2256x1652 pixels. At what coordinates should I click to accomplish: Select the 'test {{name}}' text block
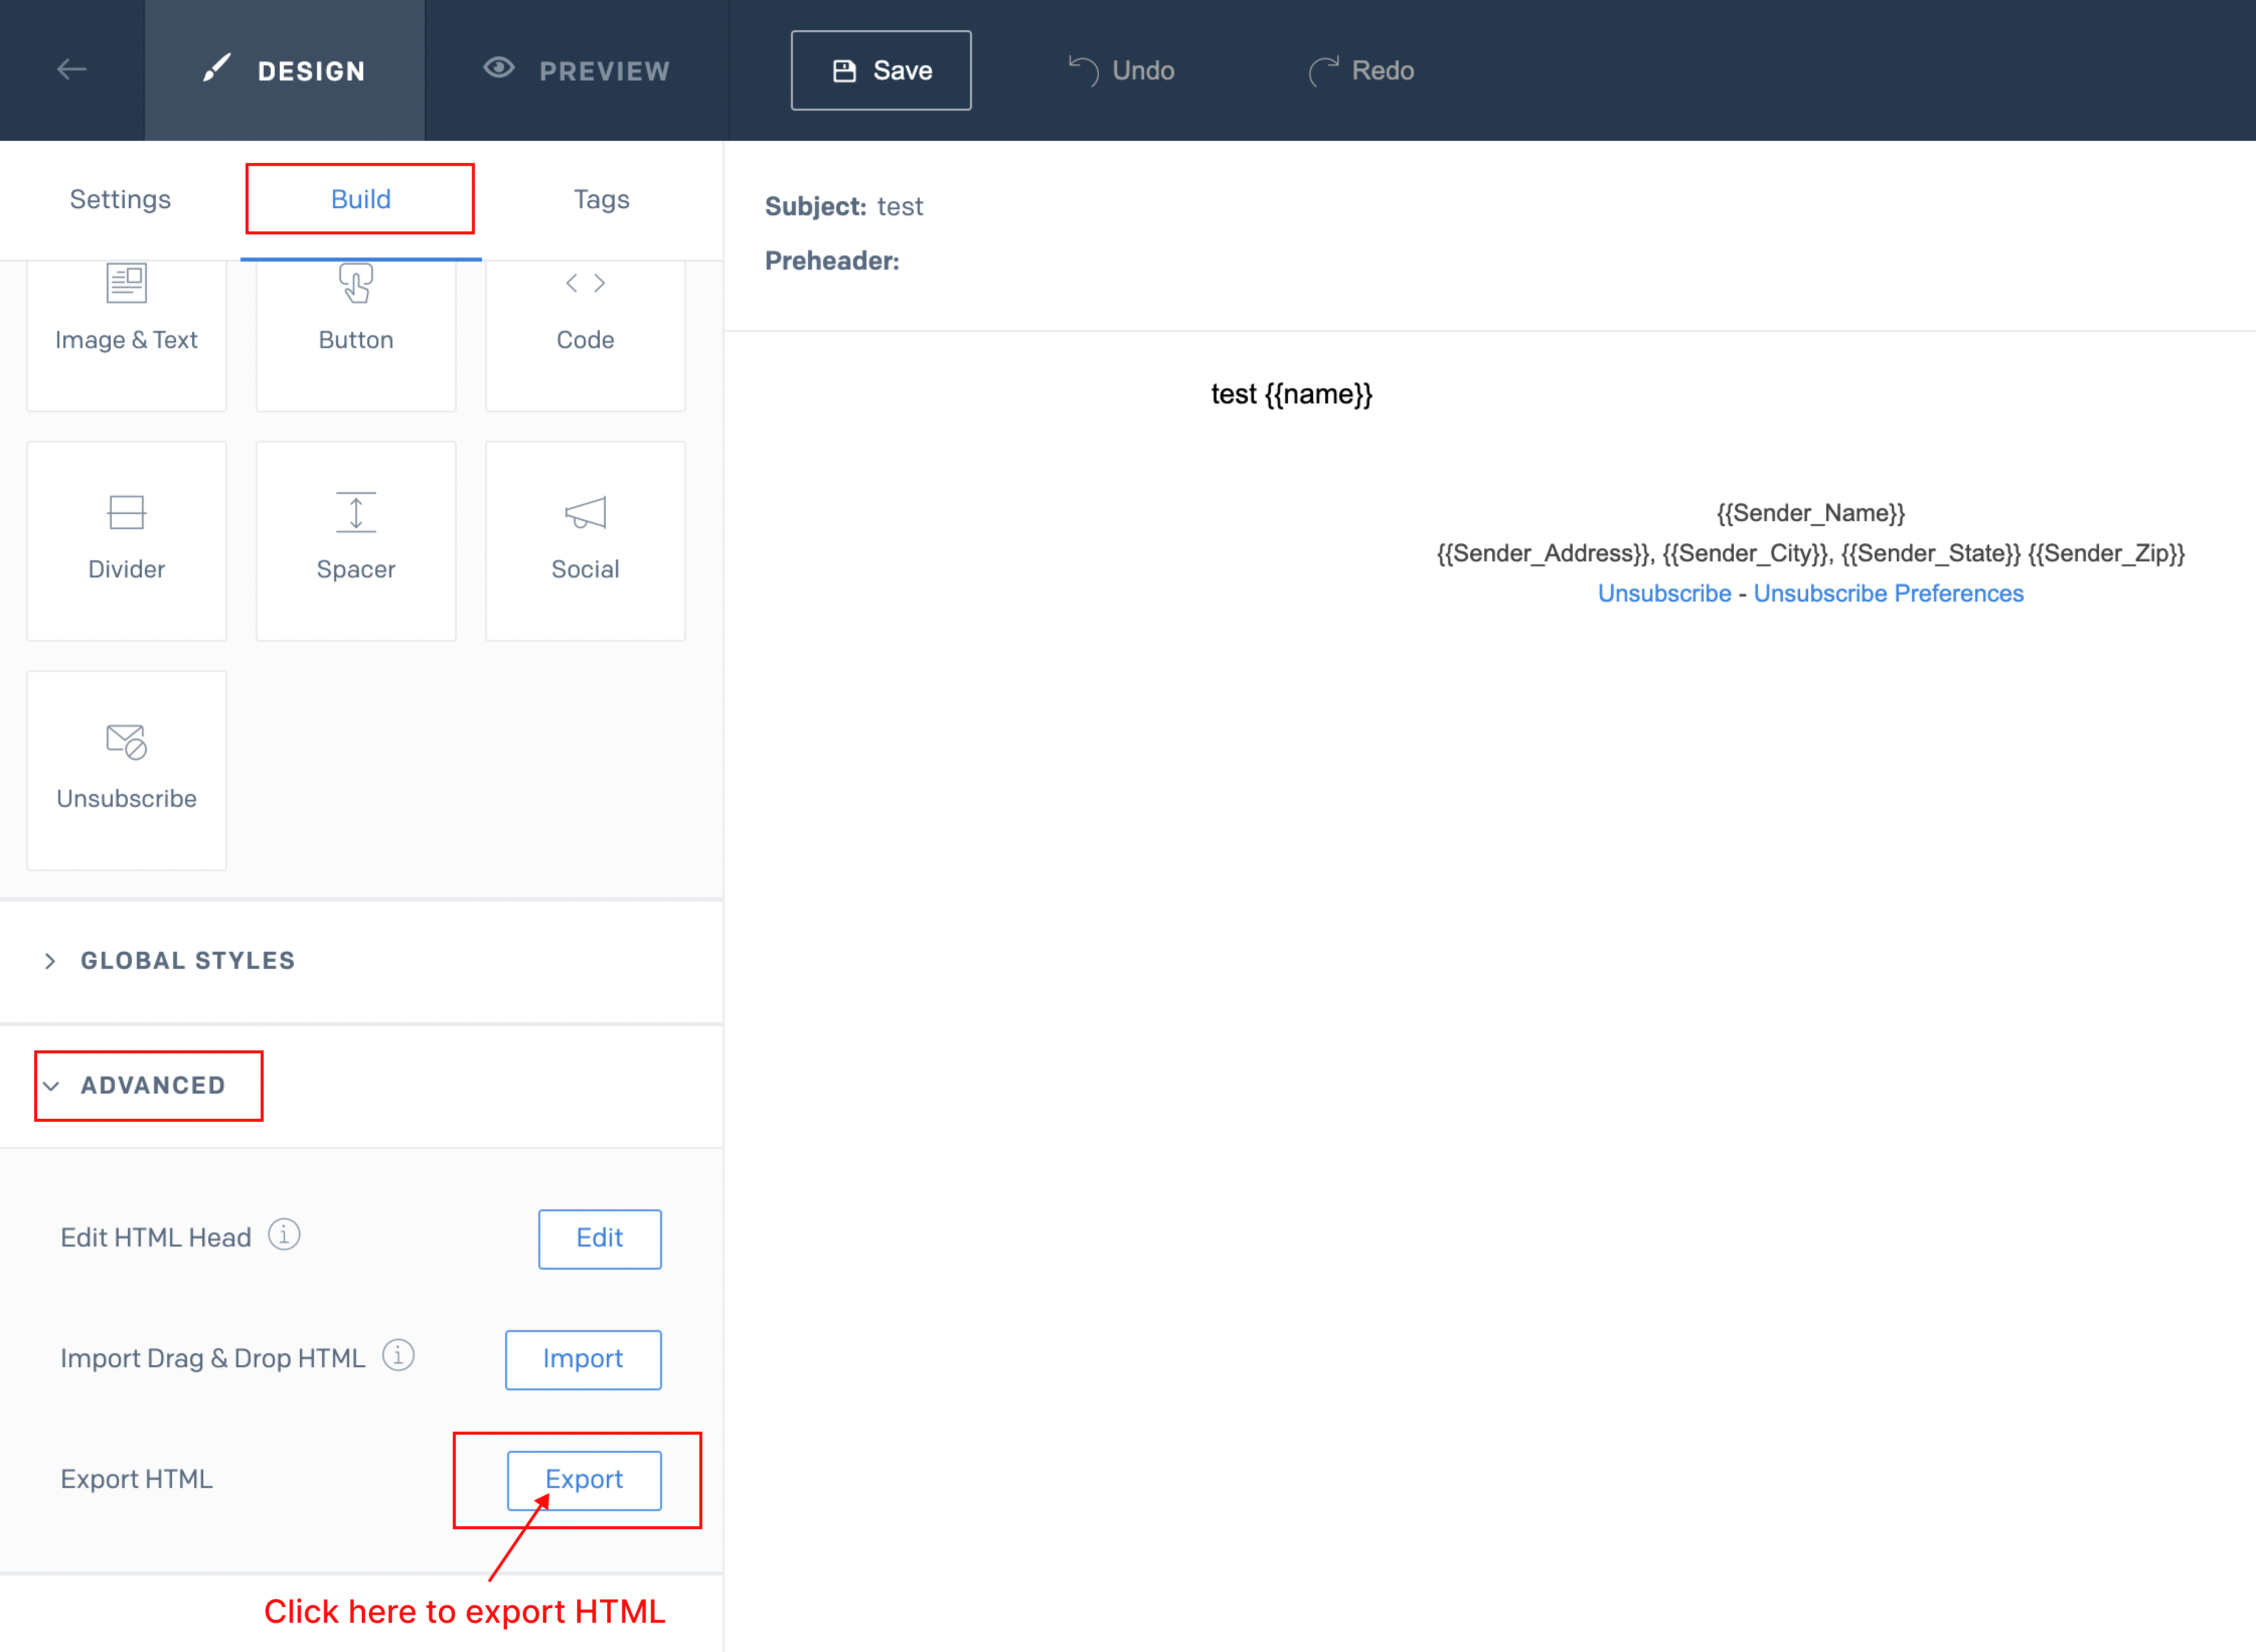(1291, 394)
